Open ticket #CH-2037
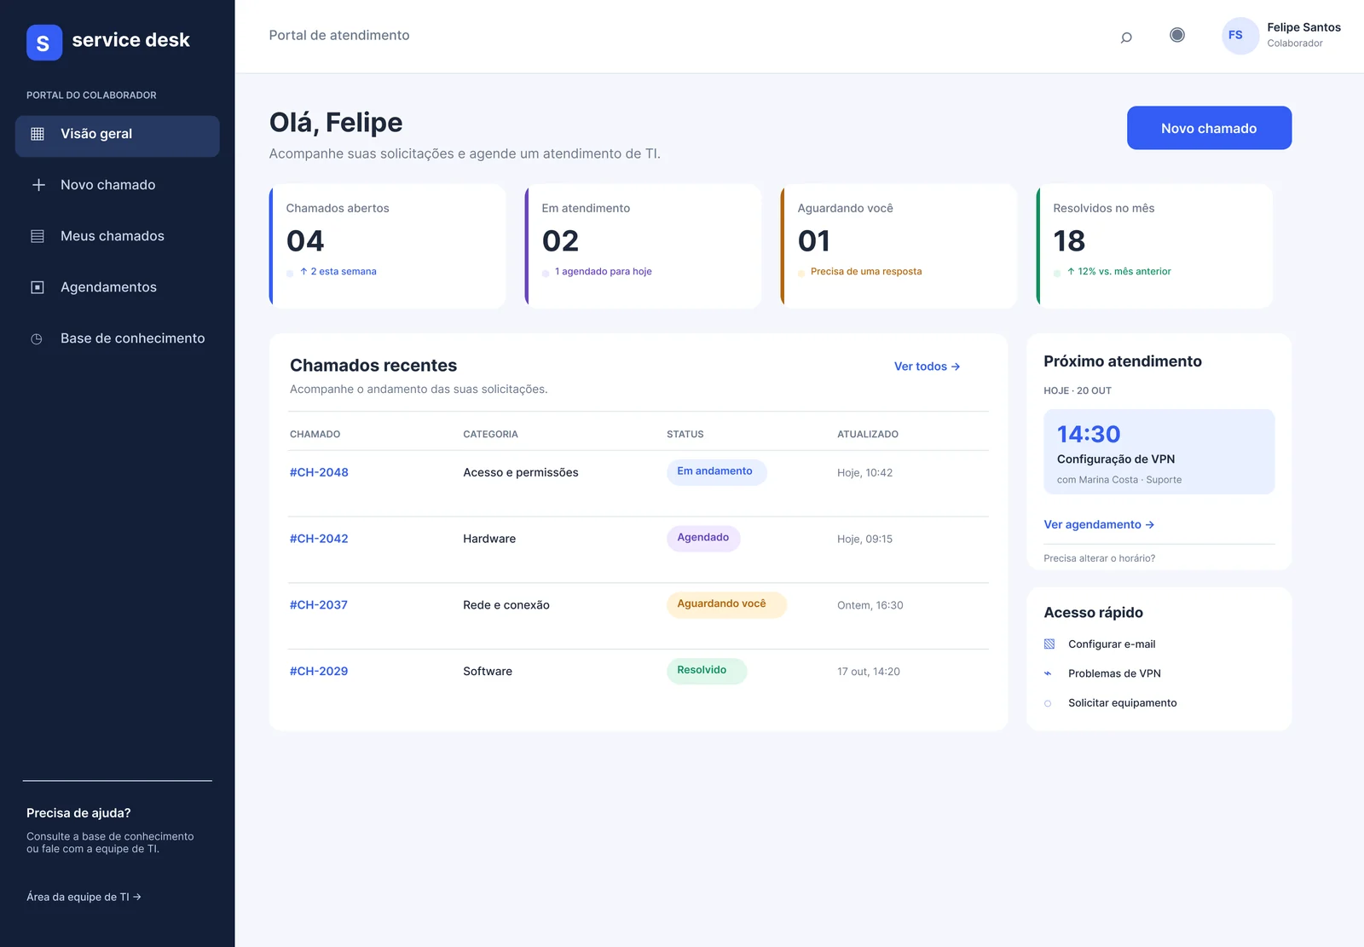 [x=319, y=605]
